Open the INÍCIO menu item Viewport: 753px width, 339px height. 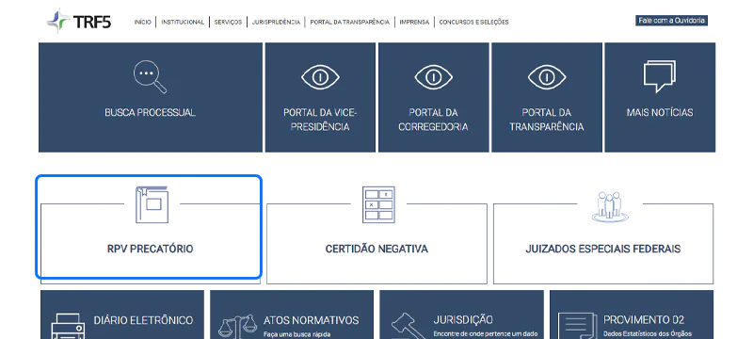coord(143,22)
